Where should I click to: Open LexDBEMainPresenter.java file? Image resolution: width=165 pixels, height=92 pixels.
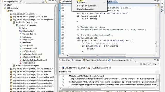tap(28, 66)
